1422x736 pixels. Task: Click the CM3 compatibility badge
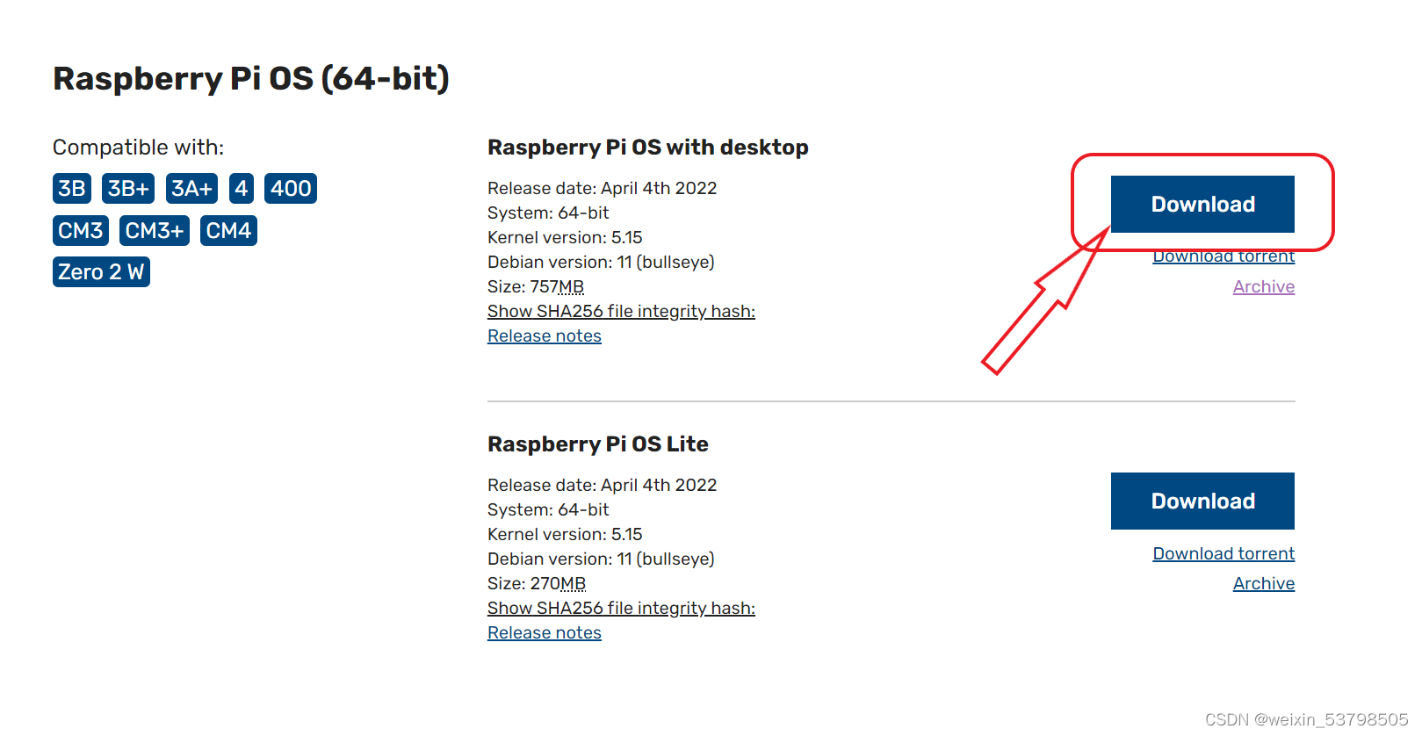81,231
